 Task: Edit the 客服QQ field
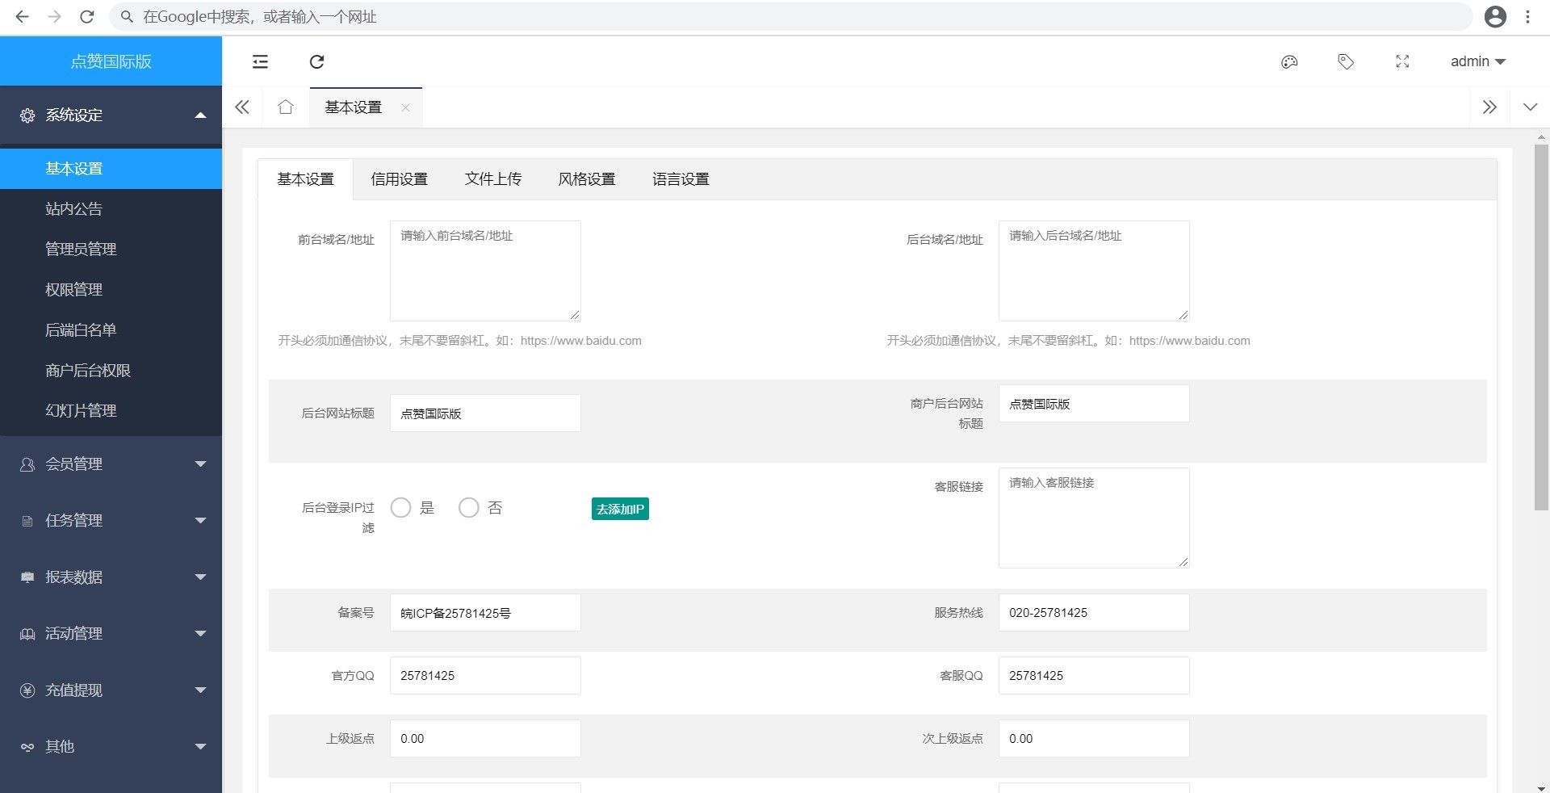(1094, 675)
